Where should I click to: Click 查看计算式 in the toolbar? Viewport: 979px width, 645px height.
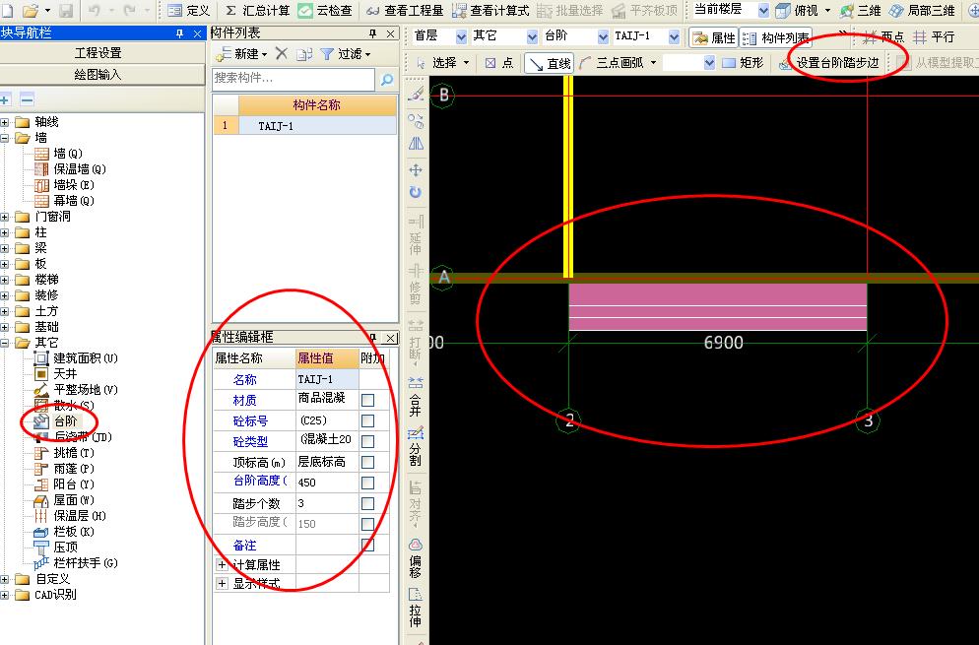tap(490, 11)
